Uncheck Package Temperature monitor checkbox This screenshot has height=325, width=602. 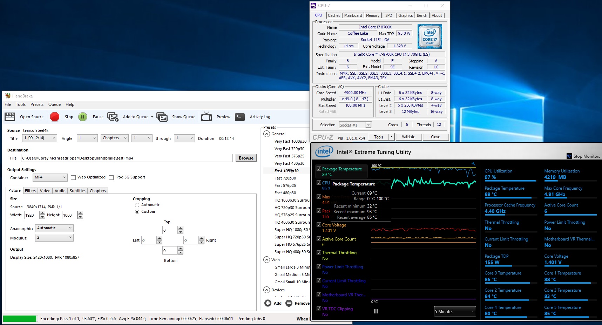[319, 169]
